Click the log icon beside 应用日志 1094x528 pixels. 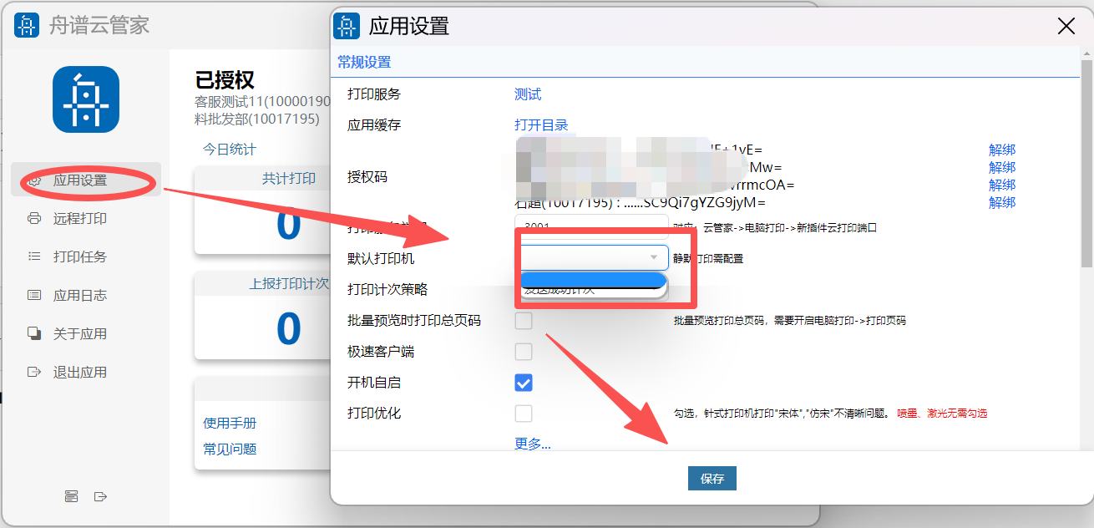34,296
